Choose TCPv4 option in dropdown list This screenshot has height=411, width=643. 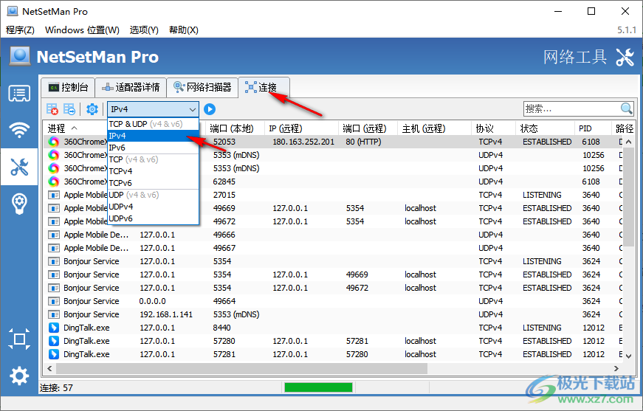tap(153, 171)
